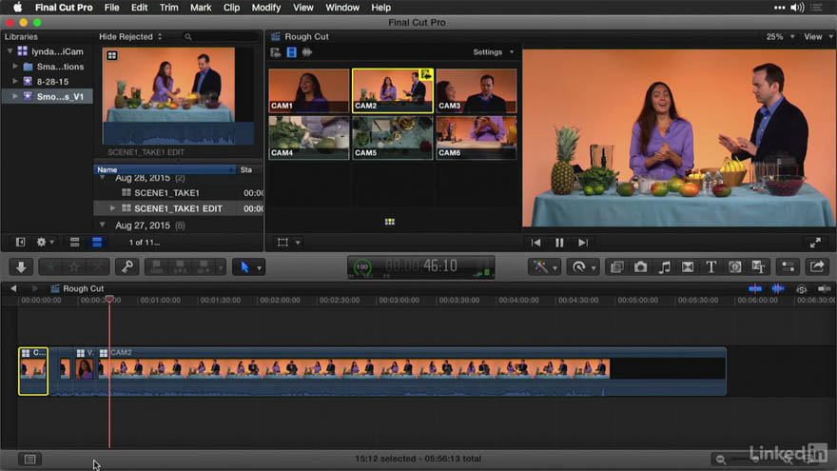Viewport: 837px width, 471px height.
Task: Select the arrow Select tool
Action: [244, 266]
